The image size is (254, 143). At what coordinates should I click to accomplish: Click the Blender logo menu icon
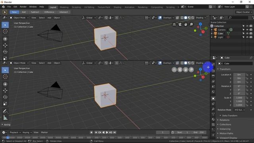coord(3,7)
